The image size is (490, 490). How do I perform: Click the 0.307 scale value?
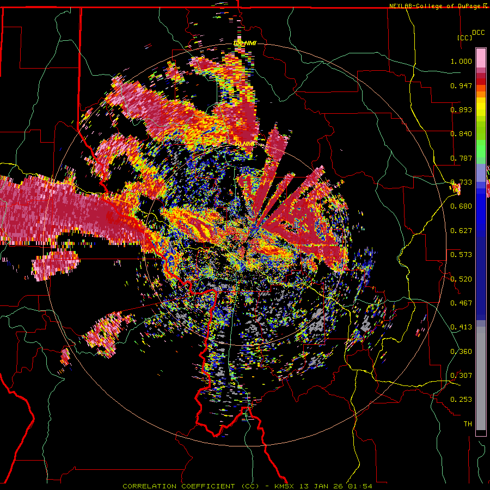461,376
